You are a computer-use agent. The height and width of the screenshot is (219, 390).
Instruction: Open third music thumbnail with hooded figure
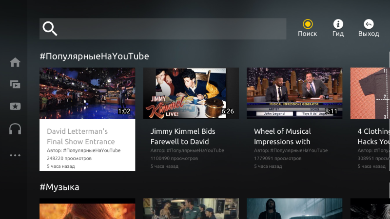[294, 209]
